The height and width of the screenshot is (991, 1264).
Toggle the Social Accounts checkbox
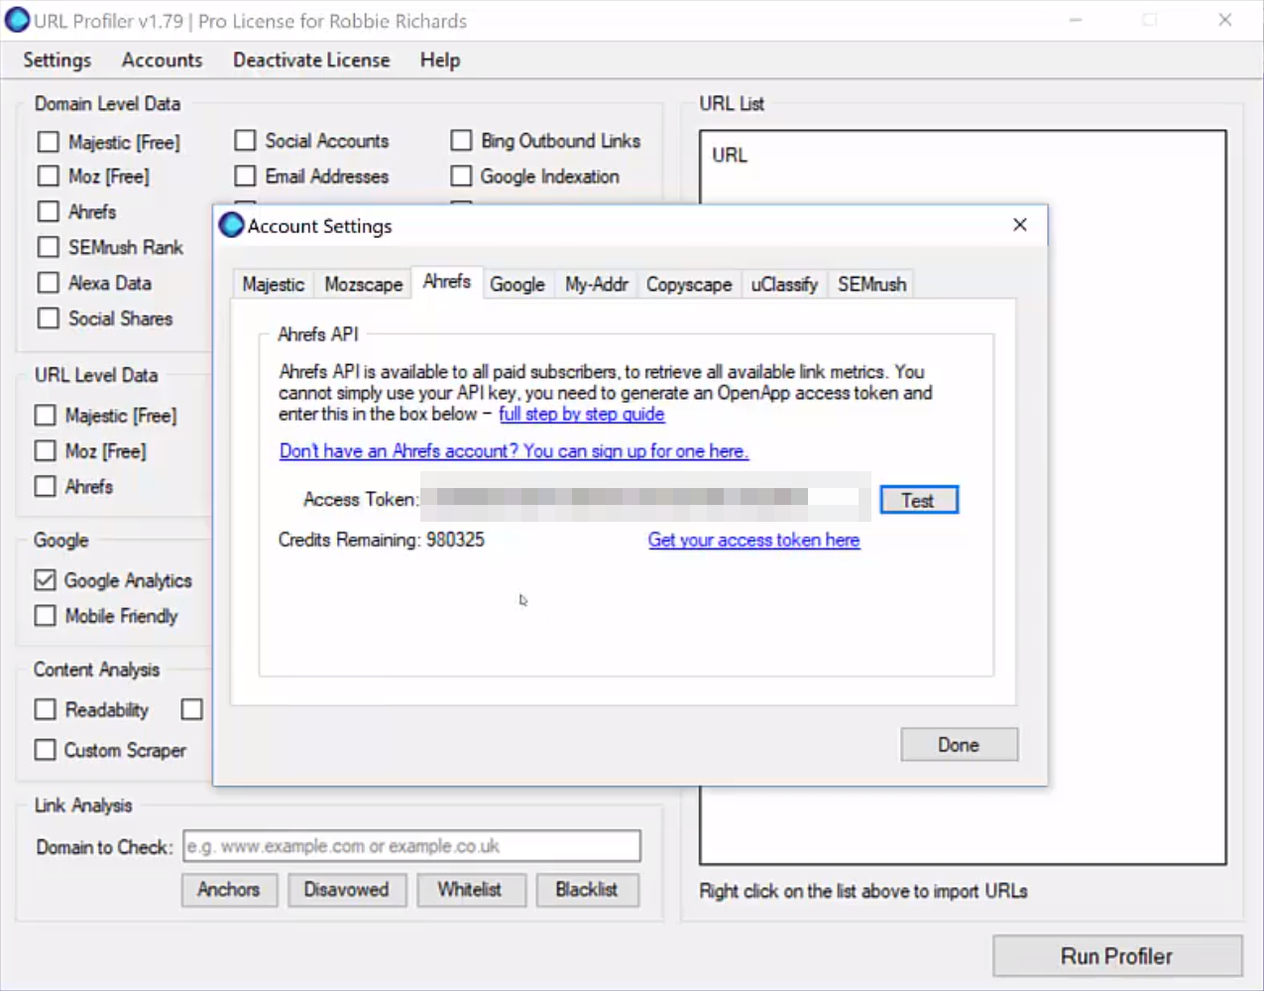(x=245, y=141)
